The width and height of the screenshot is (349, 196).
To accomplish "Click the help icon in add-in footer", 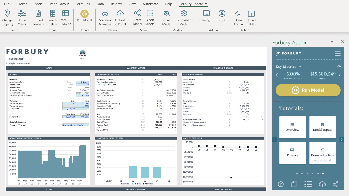I will (x=281, y=184).
